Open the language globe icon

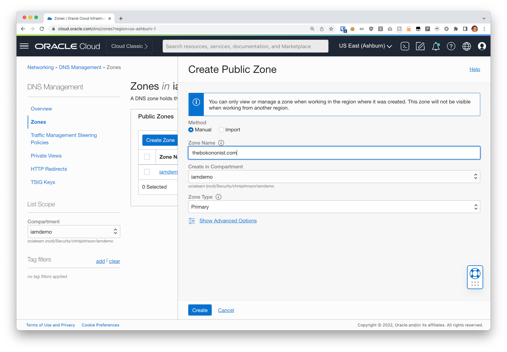click(x=466, y=46)
